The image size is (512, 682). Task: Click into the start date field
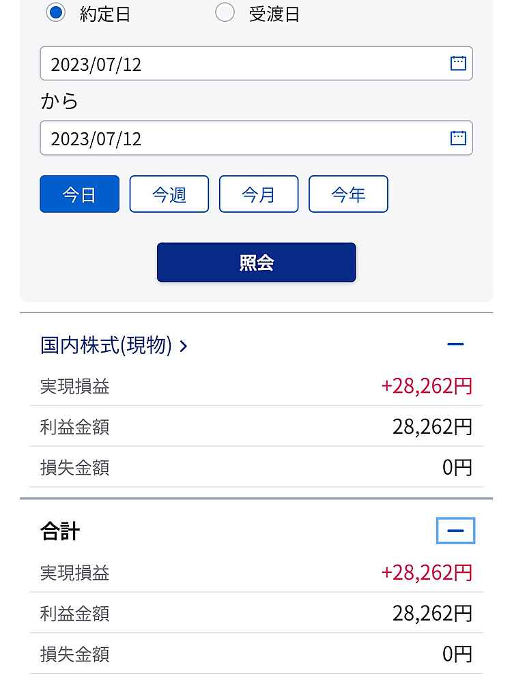(239, 63)
